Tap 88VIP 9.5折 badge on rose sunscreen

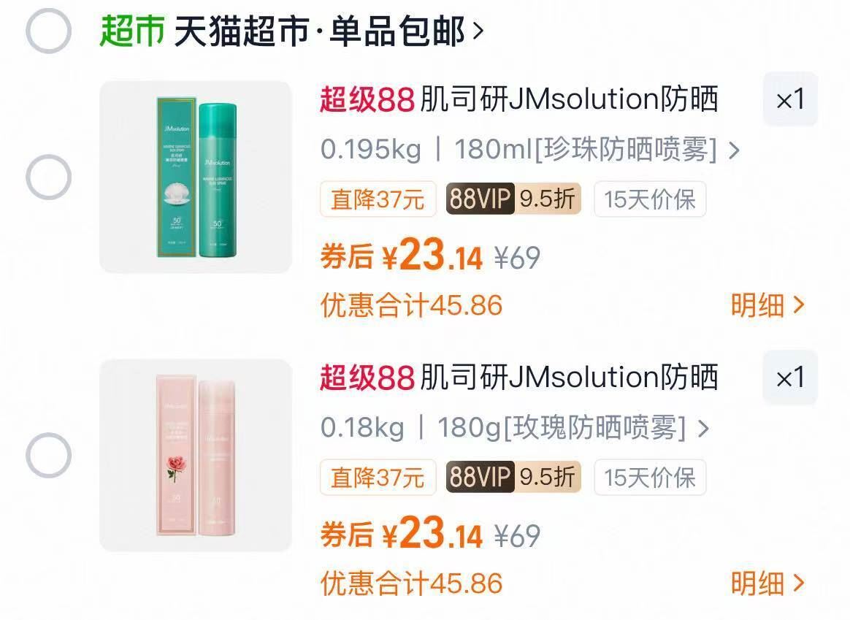[513, 477]
